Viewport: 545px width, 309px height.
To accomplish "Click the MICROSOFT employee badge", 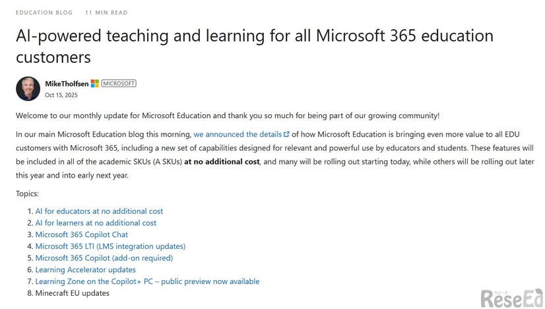I will pyautogui.click(x=119, y=83).
